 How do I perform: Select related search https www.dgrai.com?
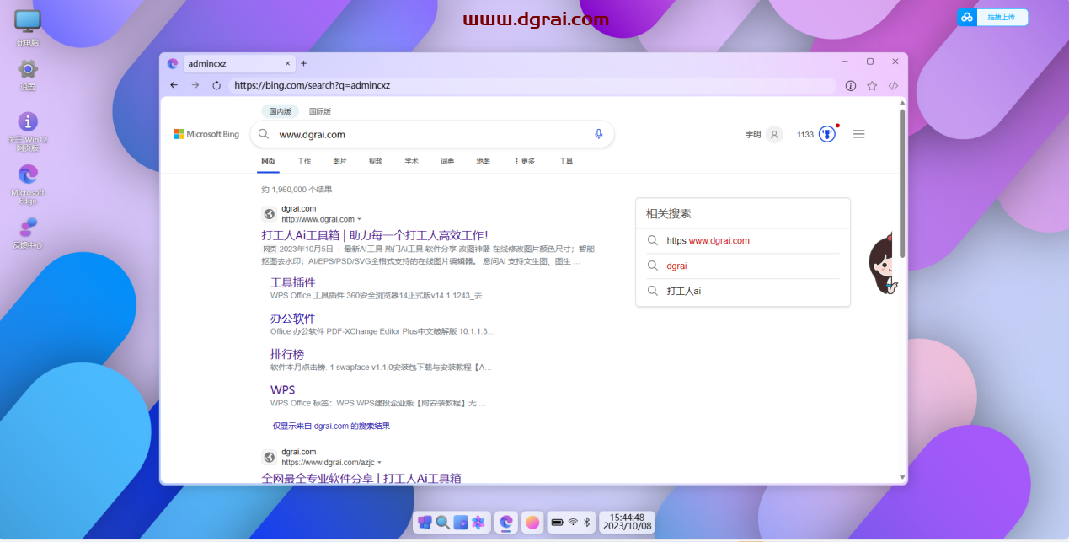(708, 240)
